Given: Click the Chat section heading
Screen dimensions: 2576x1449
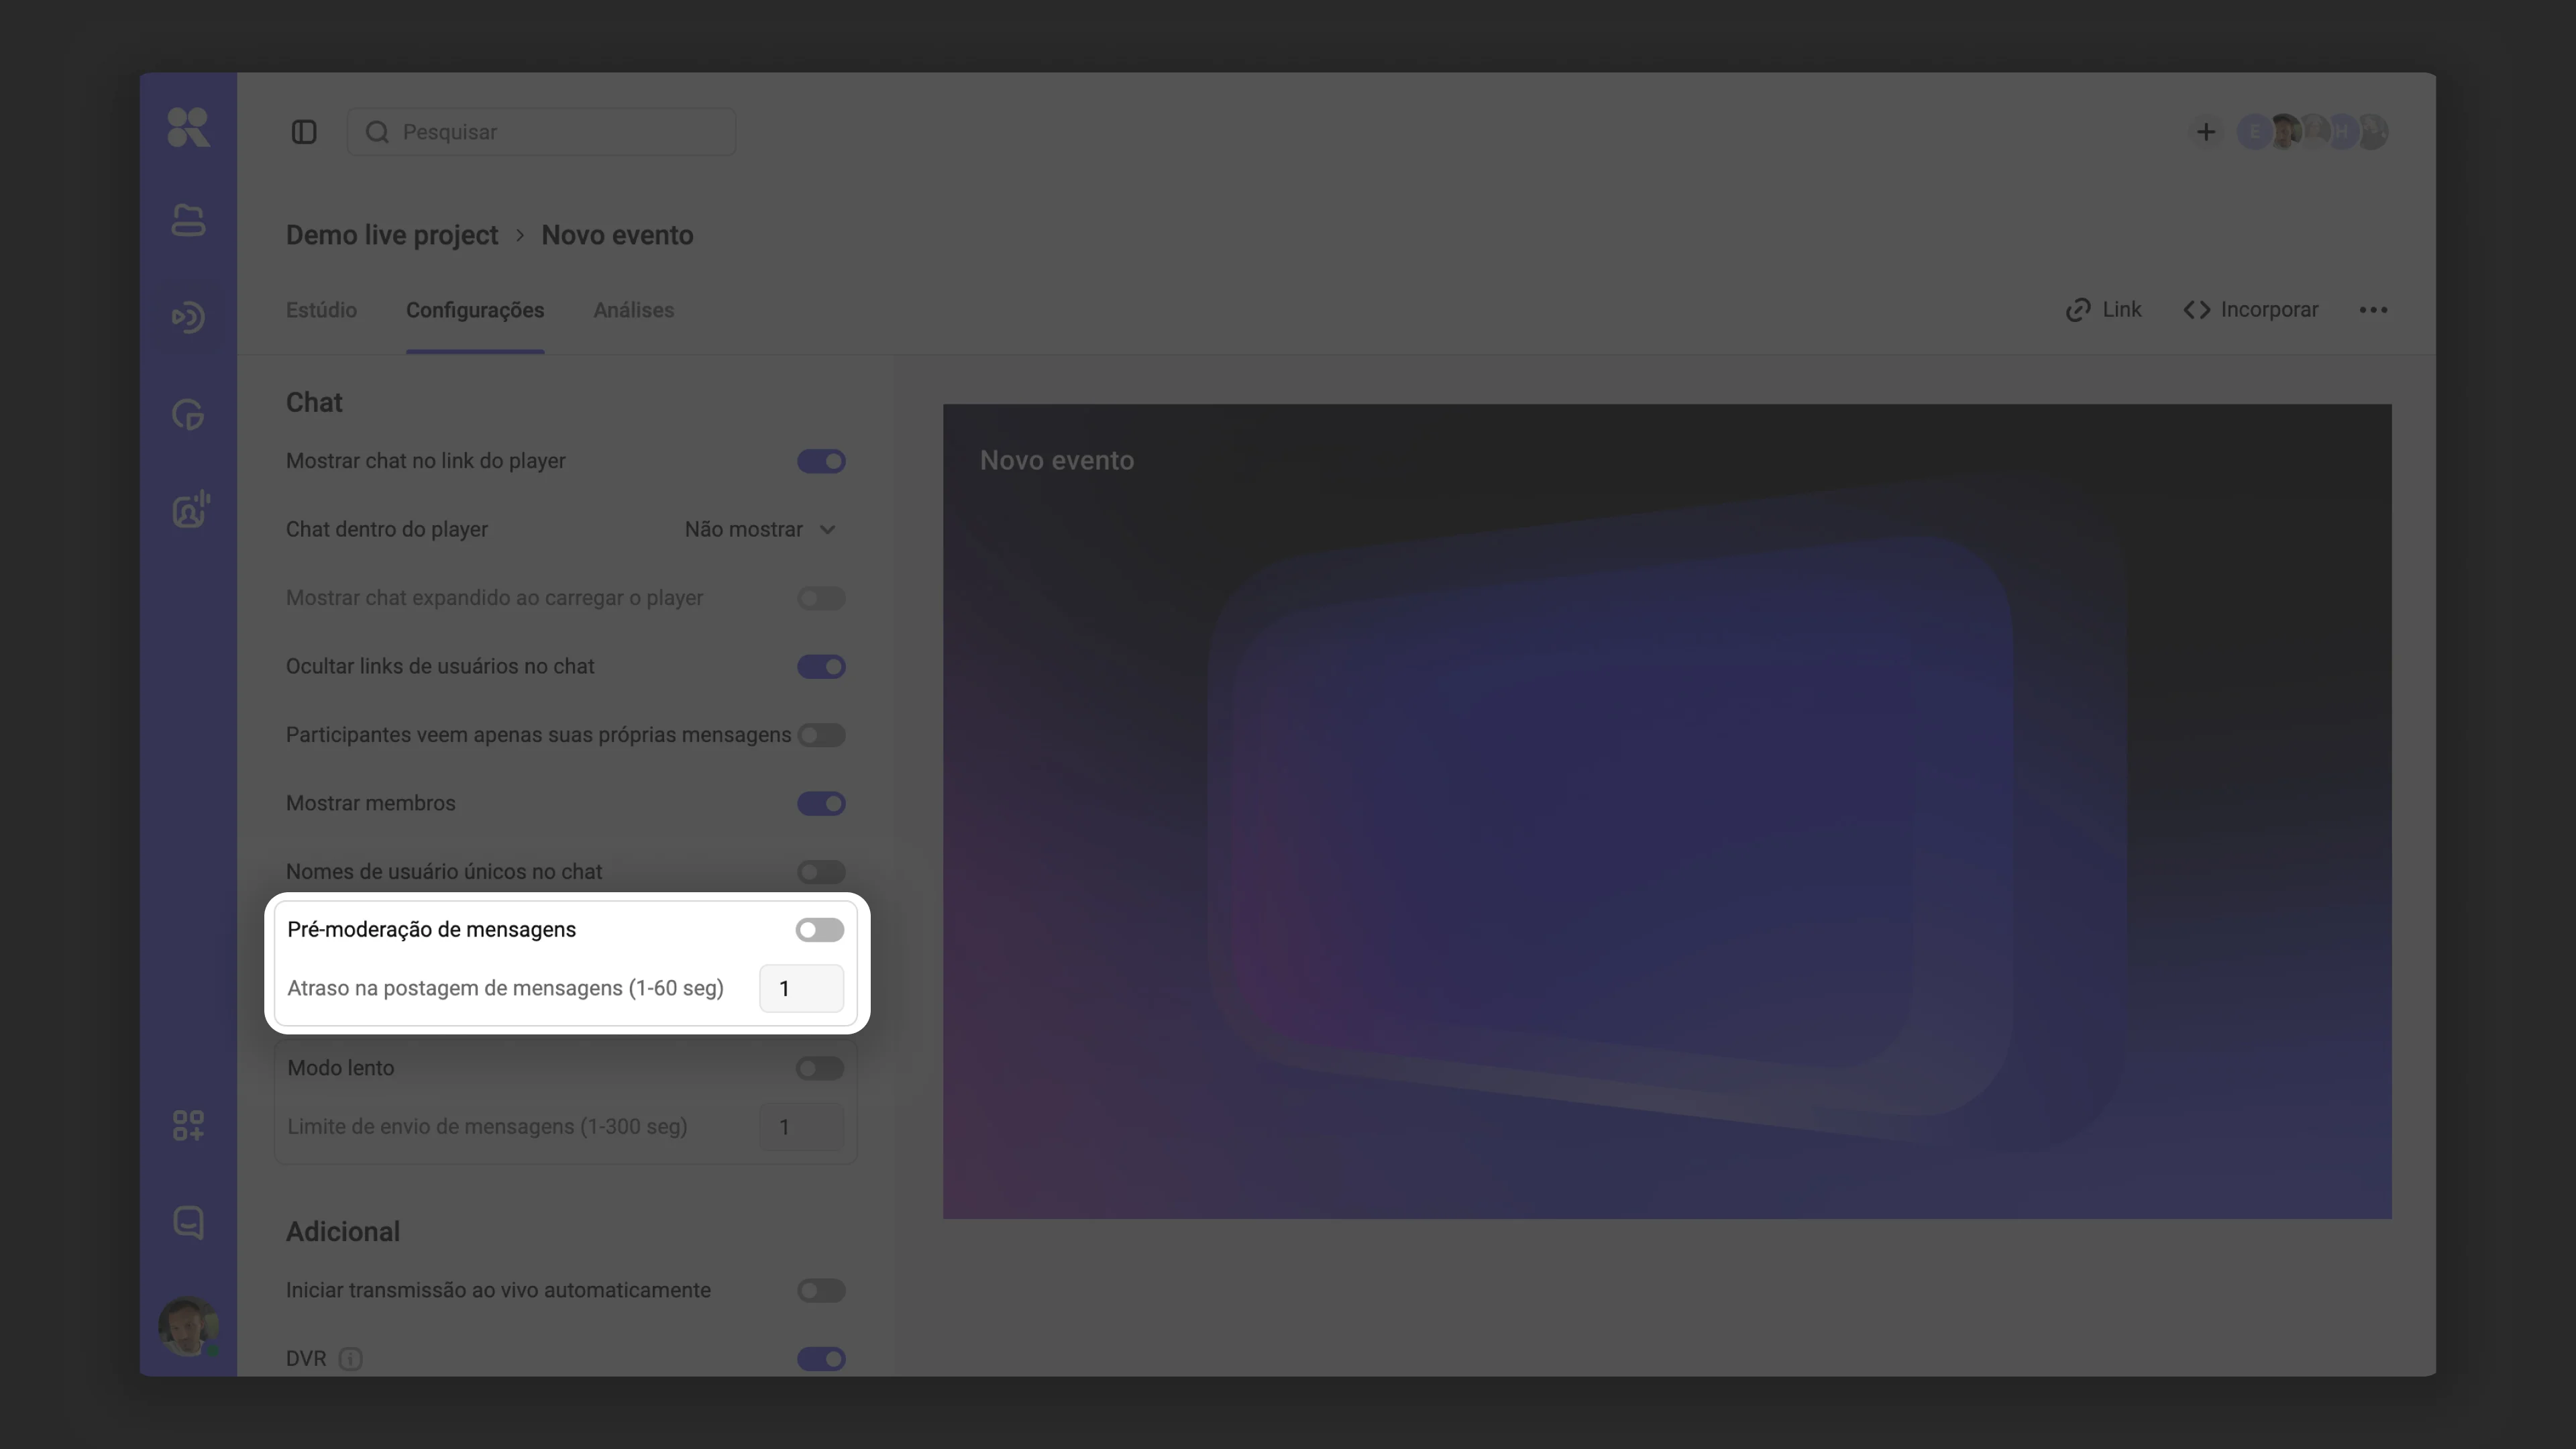Looking at the screenshot, I should [x=314, y=402].
